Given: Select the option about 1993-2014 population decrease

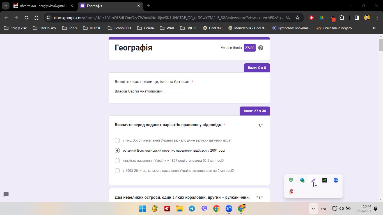Looking at the screenshot, I should click(117, 171).
